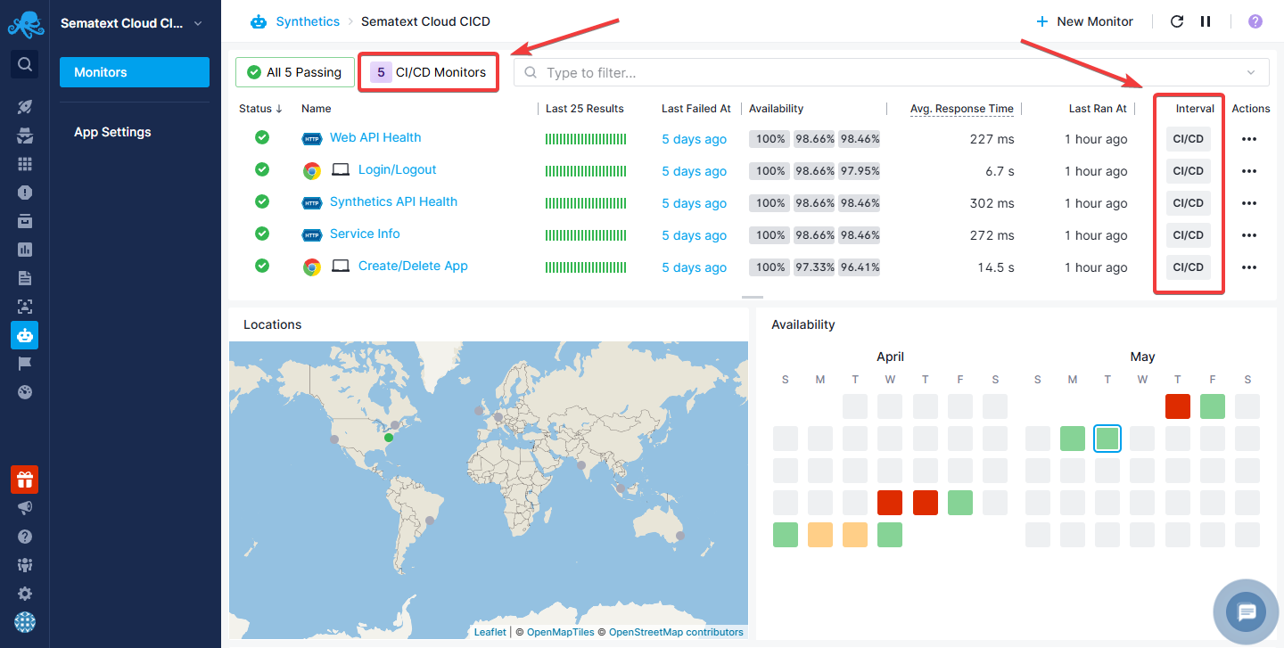1284x648 pixels.
Task: Open App Settings in the side menu
Action: [x=112, y=132]
